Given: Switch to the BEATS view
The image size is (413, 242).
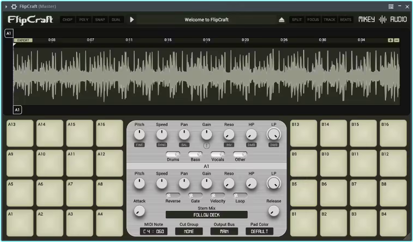Looking at the screenshot, I should click(x=346, y=20).
